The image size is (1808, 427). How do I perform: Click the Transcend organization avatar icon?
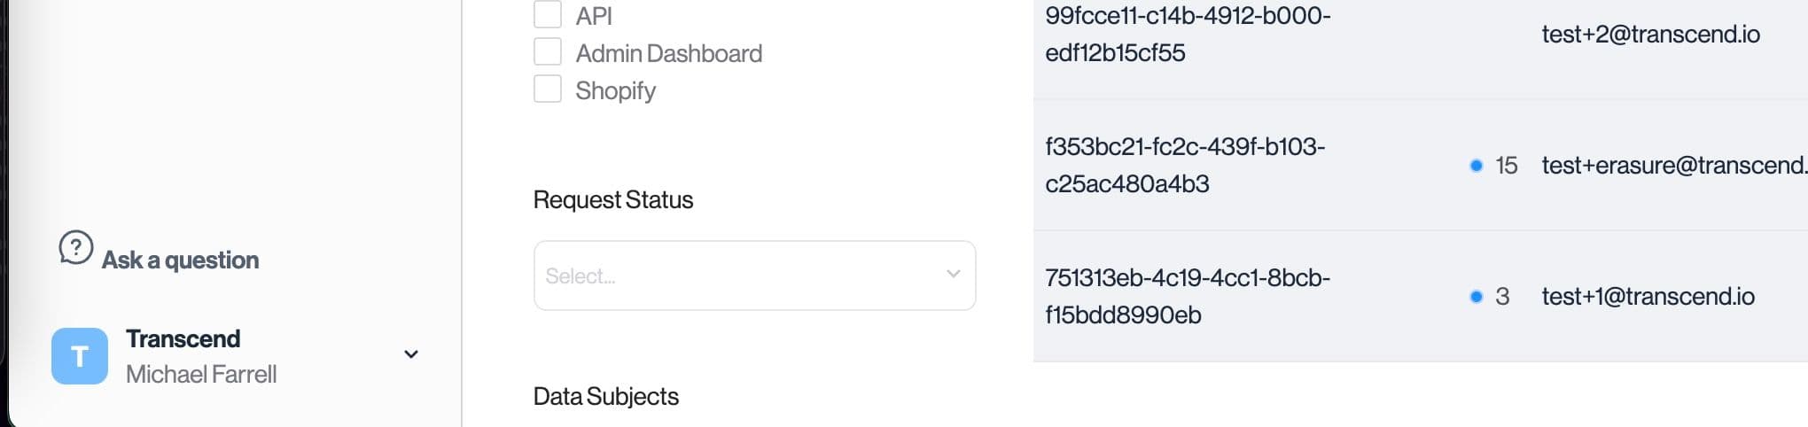pyautogui.click(x=80, y=356)
